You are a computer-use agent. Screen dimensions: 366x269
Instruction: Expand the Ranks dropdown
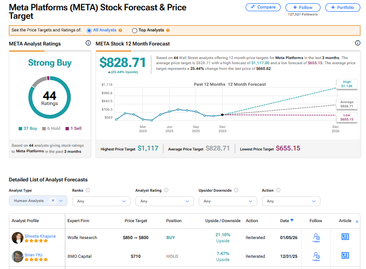[101, 201]
